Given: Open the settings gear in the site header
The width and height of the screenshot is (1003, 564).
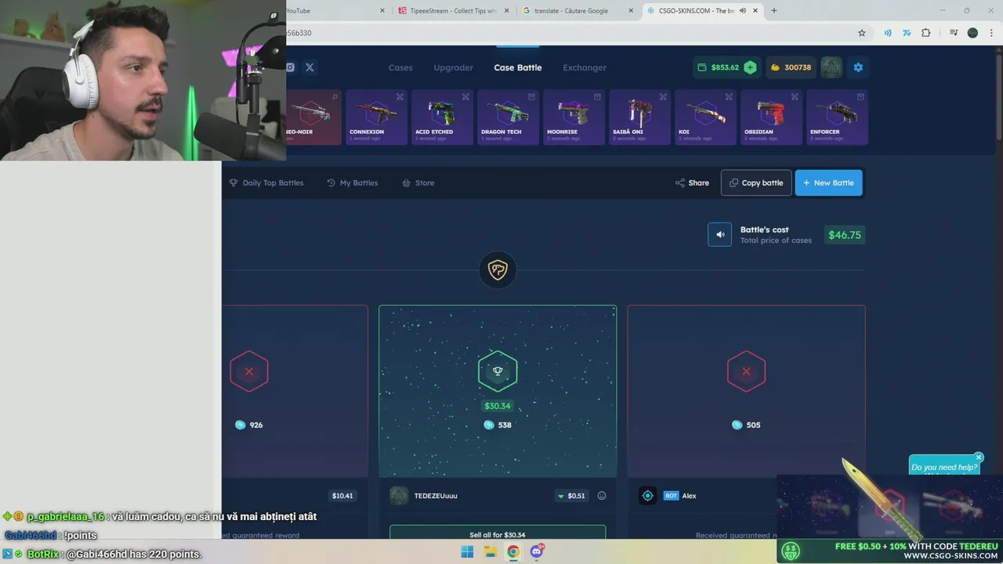Looking at the screenshot, I should click(858, 67).
